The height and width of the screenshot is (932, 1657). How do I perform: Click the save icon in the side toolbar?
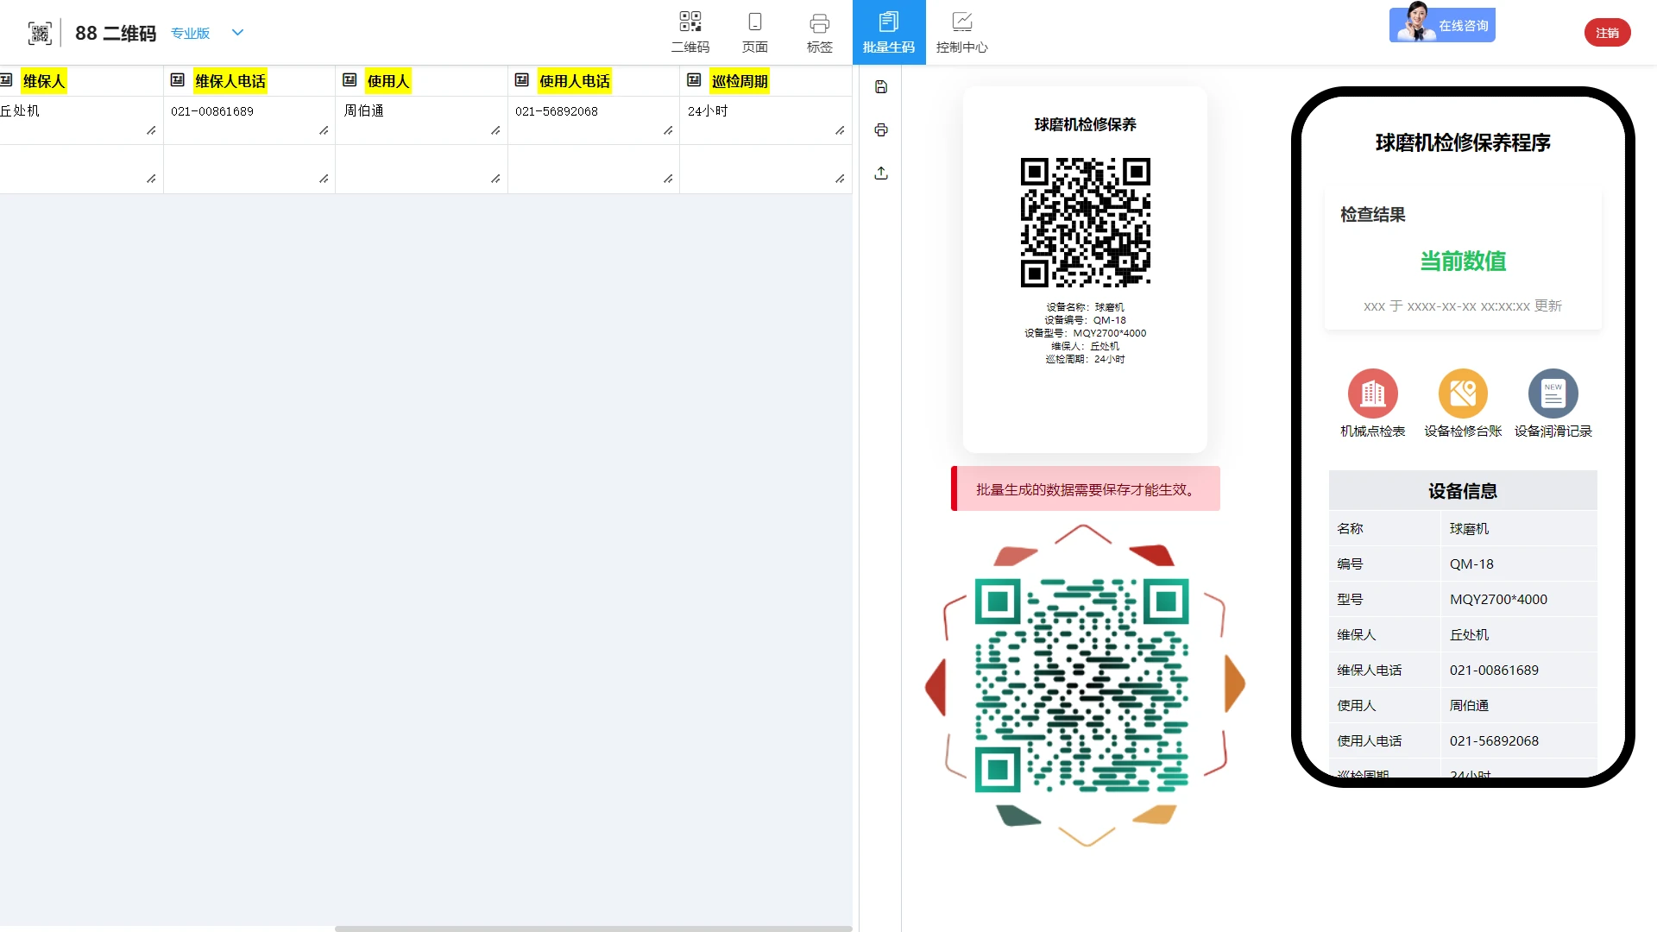coord(881,87)
